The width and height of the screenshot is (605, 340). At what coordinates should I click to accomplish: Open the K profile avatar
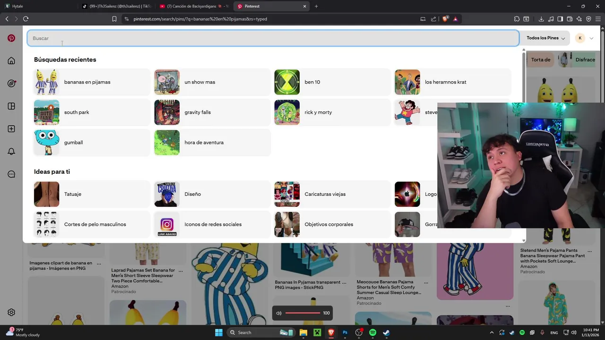(580, 38)
